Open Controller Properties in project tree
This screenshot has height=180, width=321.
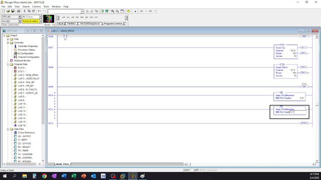[x=28, y=46]
